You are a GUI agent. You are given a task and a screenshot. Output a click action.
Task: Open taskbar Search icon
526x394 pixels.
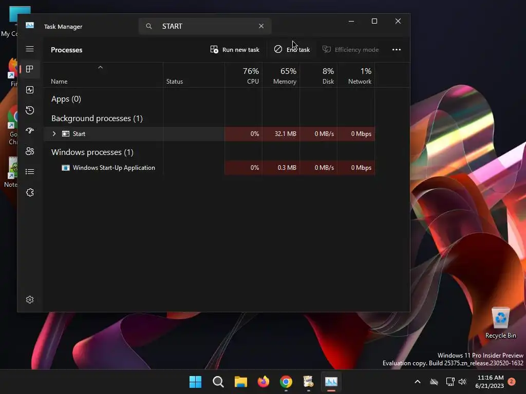[218, 382]
